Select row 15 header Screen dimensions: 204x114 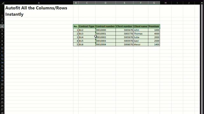(x=2, y=66)
